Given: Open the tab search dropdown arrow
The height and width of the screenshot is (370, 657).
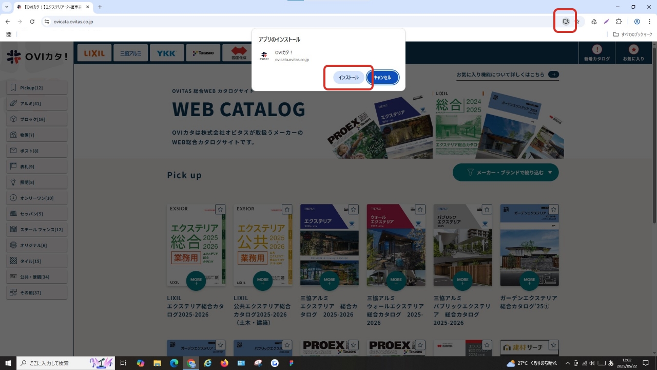Looking at the screenshot, I should (7, 7).
